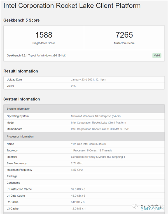Image resolution: width=168 pixels, height=214 pixels.
Task: Click the "L1 Data Cache" row label
Action: 16,195
